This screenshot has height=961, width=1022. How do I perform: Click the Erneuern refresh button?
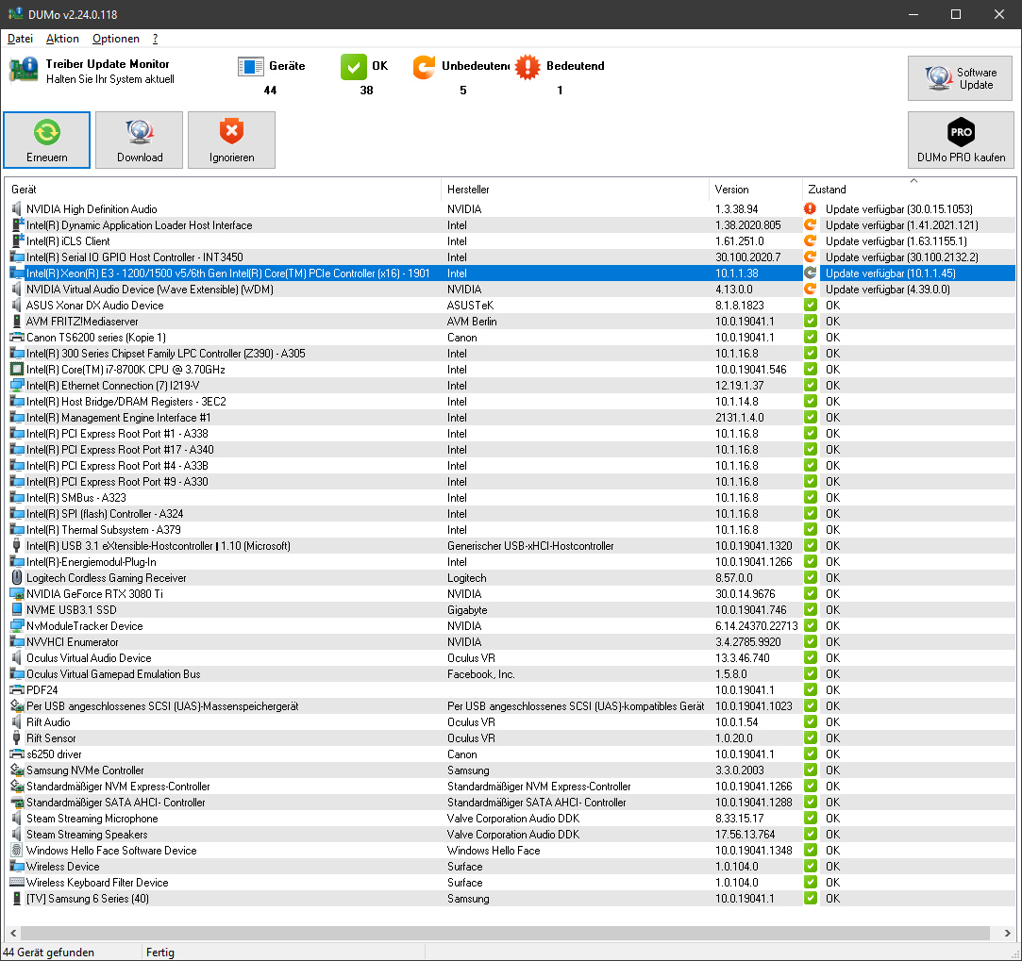(x=47, y=141)
